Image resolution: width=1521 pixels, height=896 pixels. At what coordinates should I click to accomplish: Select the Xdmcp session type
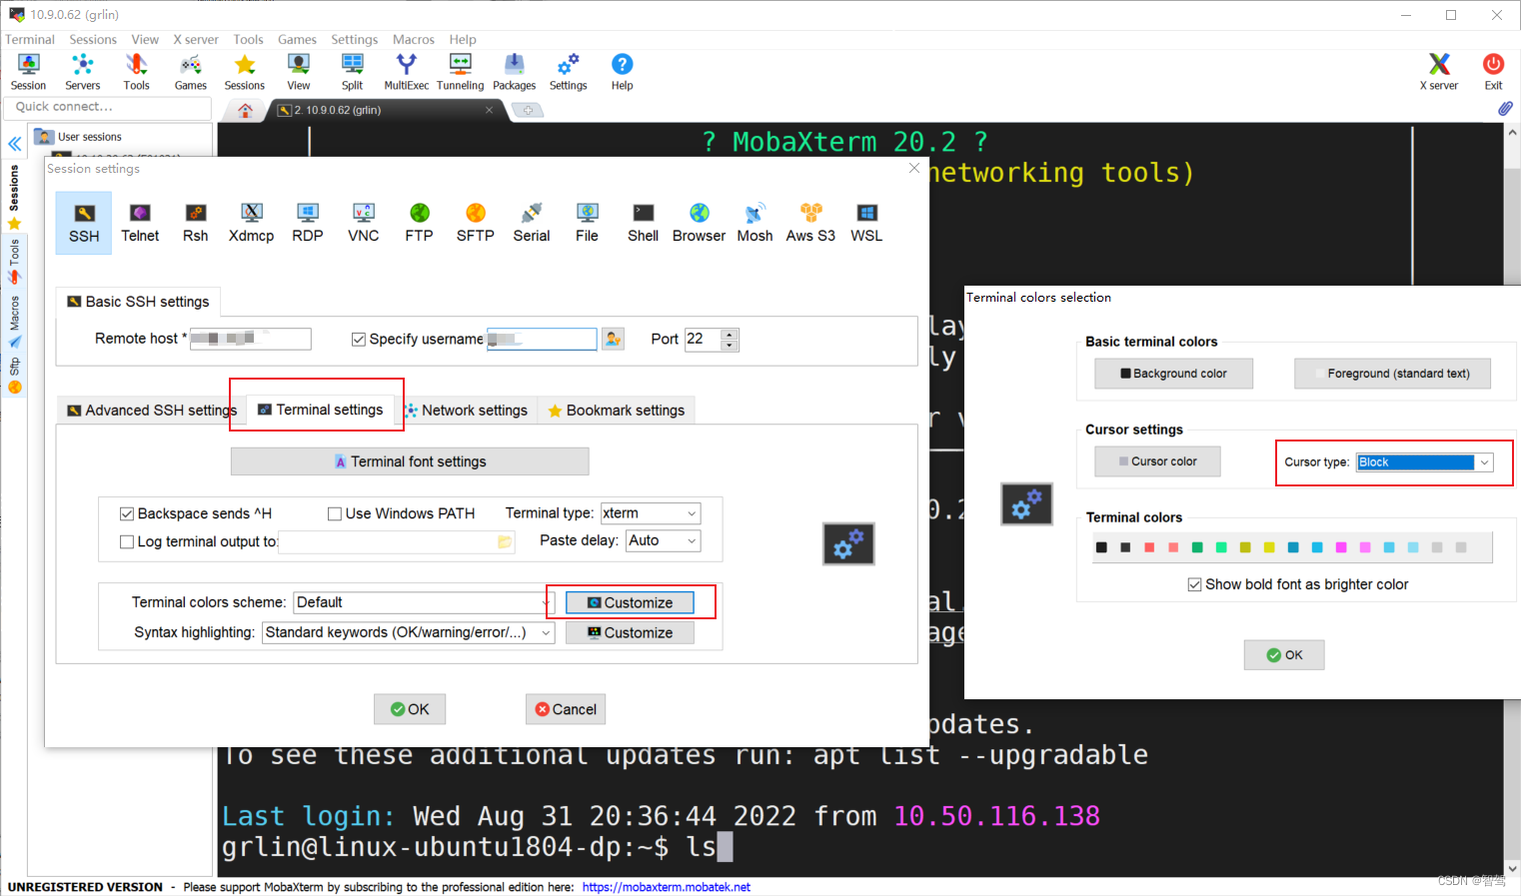click(x=251, y=223)
